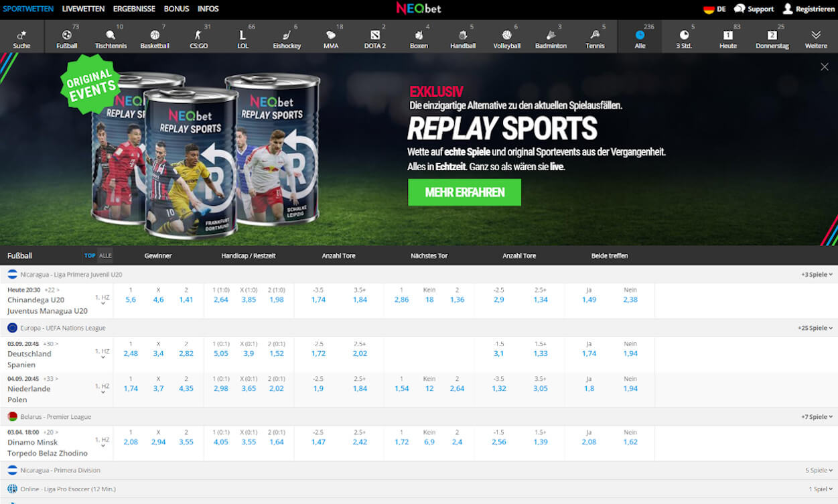Image resolution: width=838 pixels, height=504 pixels.
Task: Open Dinamo Minsk +20 more markets
Action: point(52,432)
